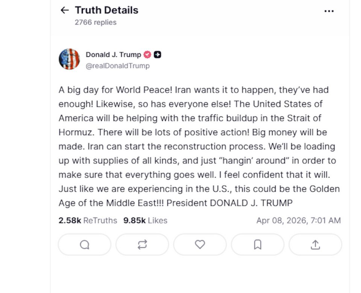Open Donald J. Trump's profile name link
Viewport: 361px width, 293px height.
(113, 55)
